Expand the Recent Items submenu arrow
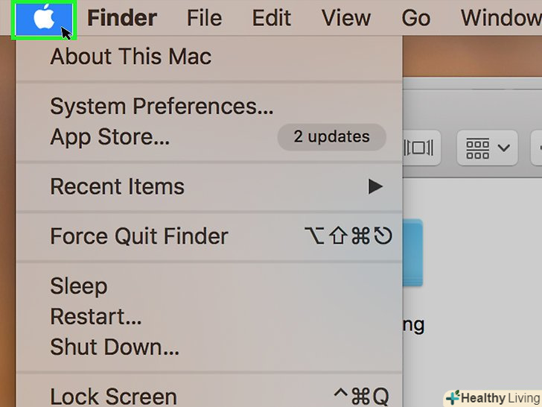The height and width of the screenshot is (407, 542). [375, 187]
